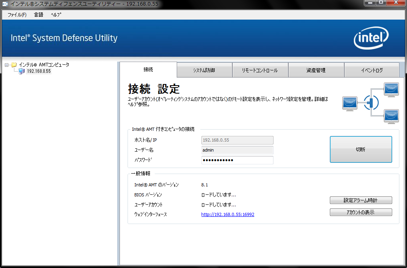The height and width of the screenshot is (268, 407).
Task: Open the ヘルプ menu
Action: (x=56, y=15)
